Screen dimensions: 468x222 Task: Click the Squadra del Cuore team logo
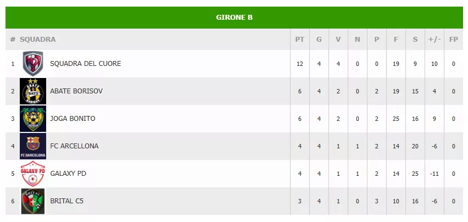point(33,64)
